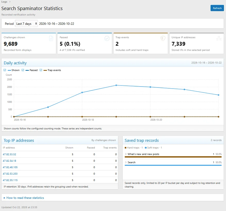Viewport: 226px width, 211px height.
Task: Click the Passed column header in Top IP table
Action: [x=91, y=148]
